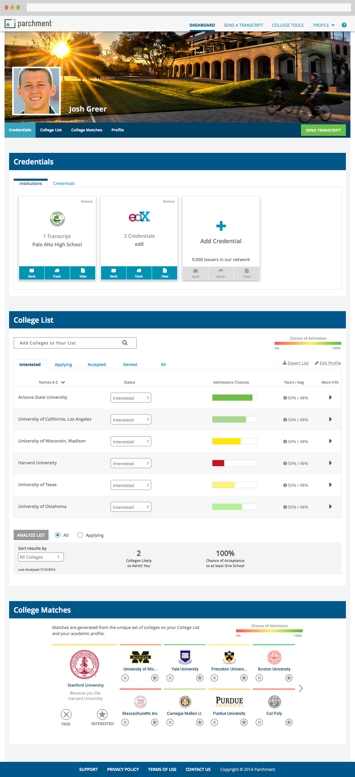Open the All Colleges sort dropdown
The height and width of the screenshot is (777, 355).
coord(41,557)
